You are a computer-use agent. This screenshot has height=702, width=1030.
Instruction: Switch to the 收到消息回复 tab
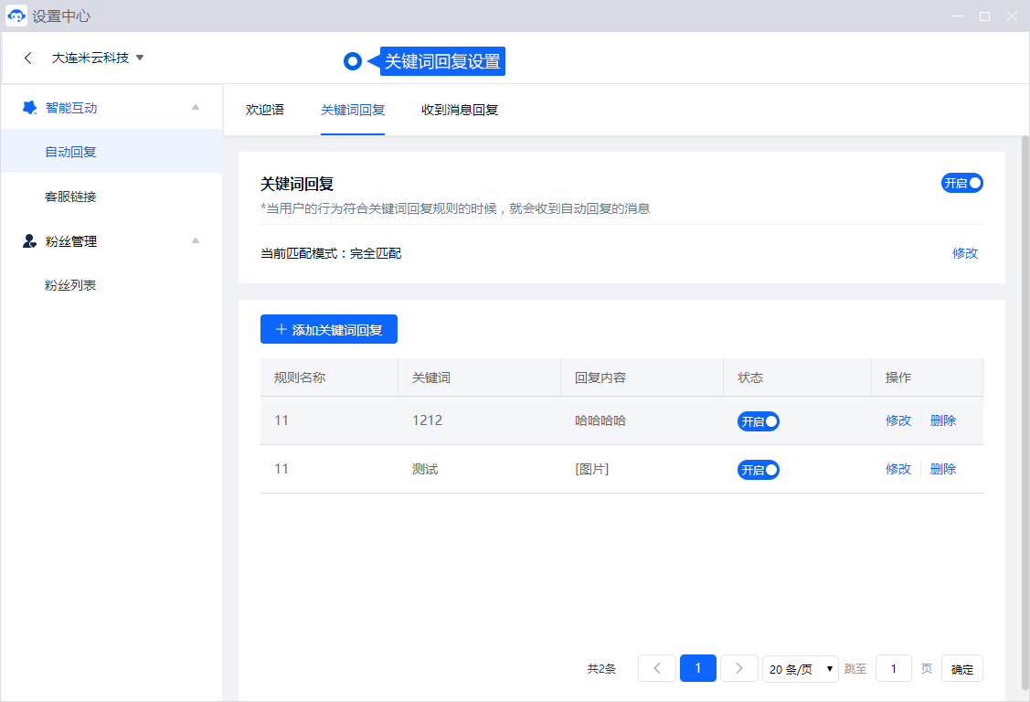pos(459,110)
